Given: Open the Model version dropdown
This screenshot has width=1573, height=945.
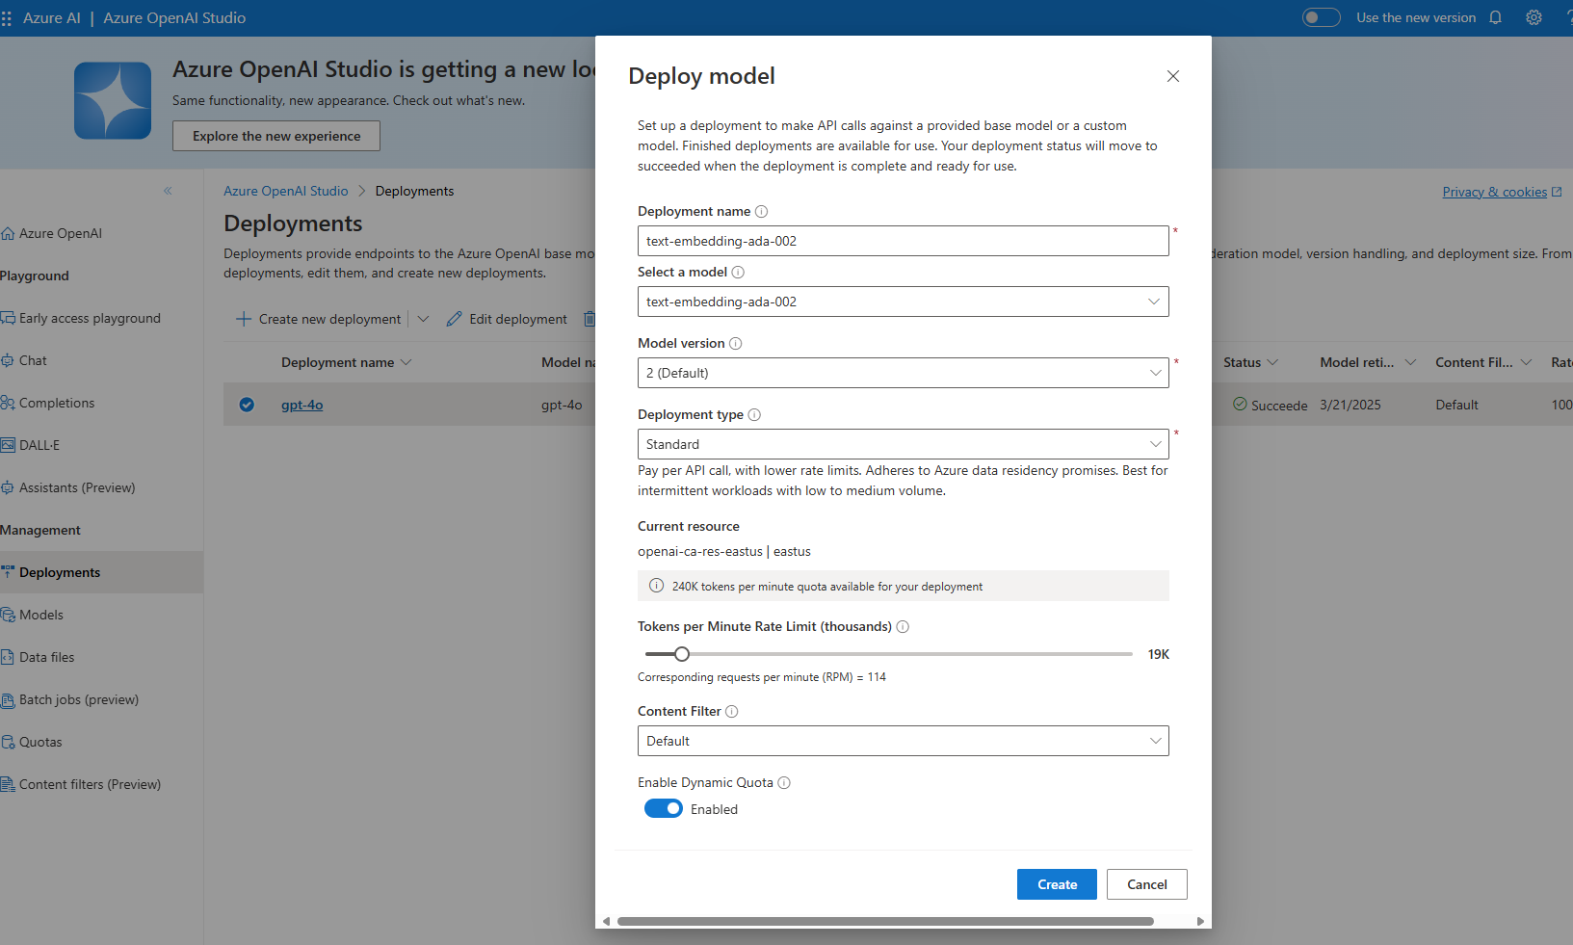Looking at the screenshot, I should pos(903,373).
